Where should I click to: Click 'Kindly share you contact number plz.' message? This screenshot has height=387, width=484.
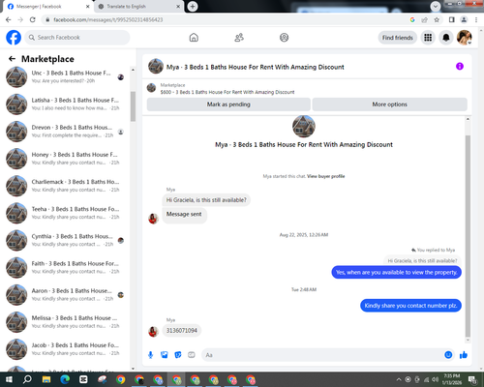pyautogui.click(x=410, y=306)
